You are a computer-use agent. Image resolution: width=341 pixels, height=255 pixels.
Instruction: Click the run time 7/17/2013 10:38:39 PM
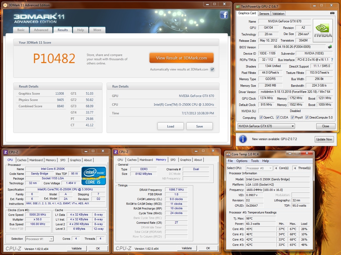click(x=198, y=113)
